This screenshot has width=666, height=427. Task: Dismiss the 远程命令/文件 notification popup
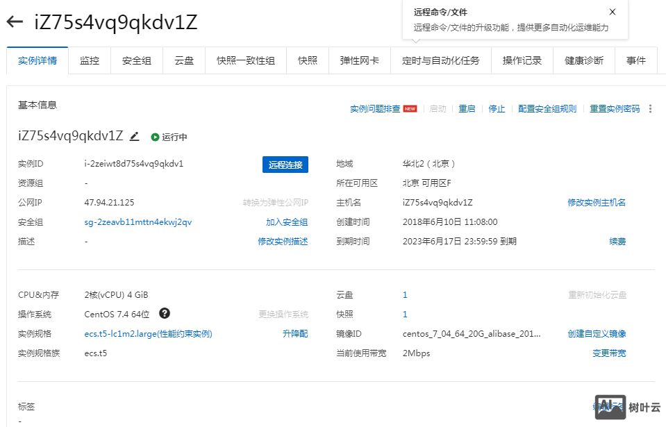coord(612,12)
